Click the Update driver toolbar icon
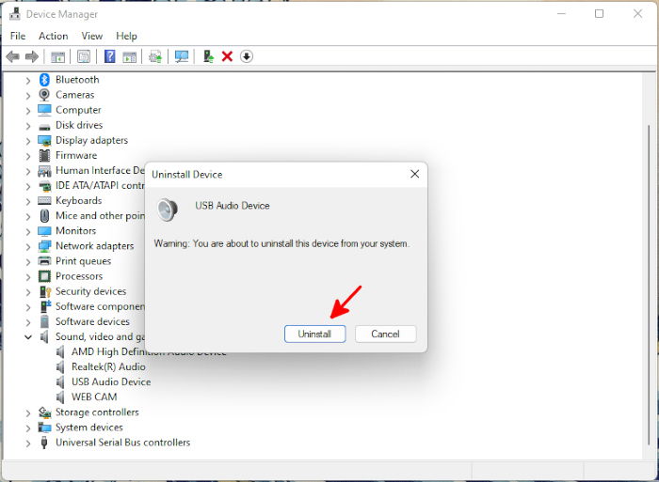 point(155,56)
